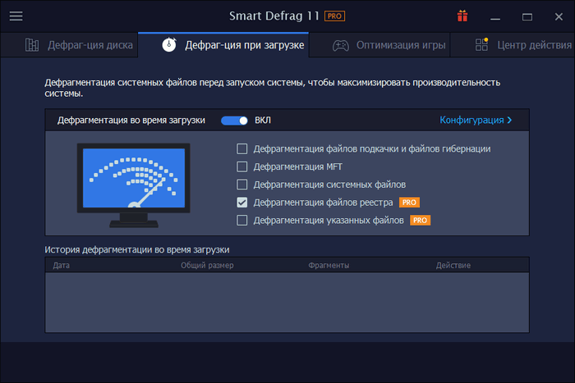Click the disk defrag tab icon
Image resolution: width=575 pixels, height=383 pixels.
(32, 45)
